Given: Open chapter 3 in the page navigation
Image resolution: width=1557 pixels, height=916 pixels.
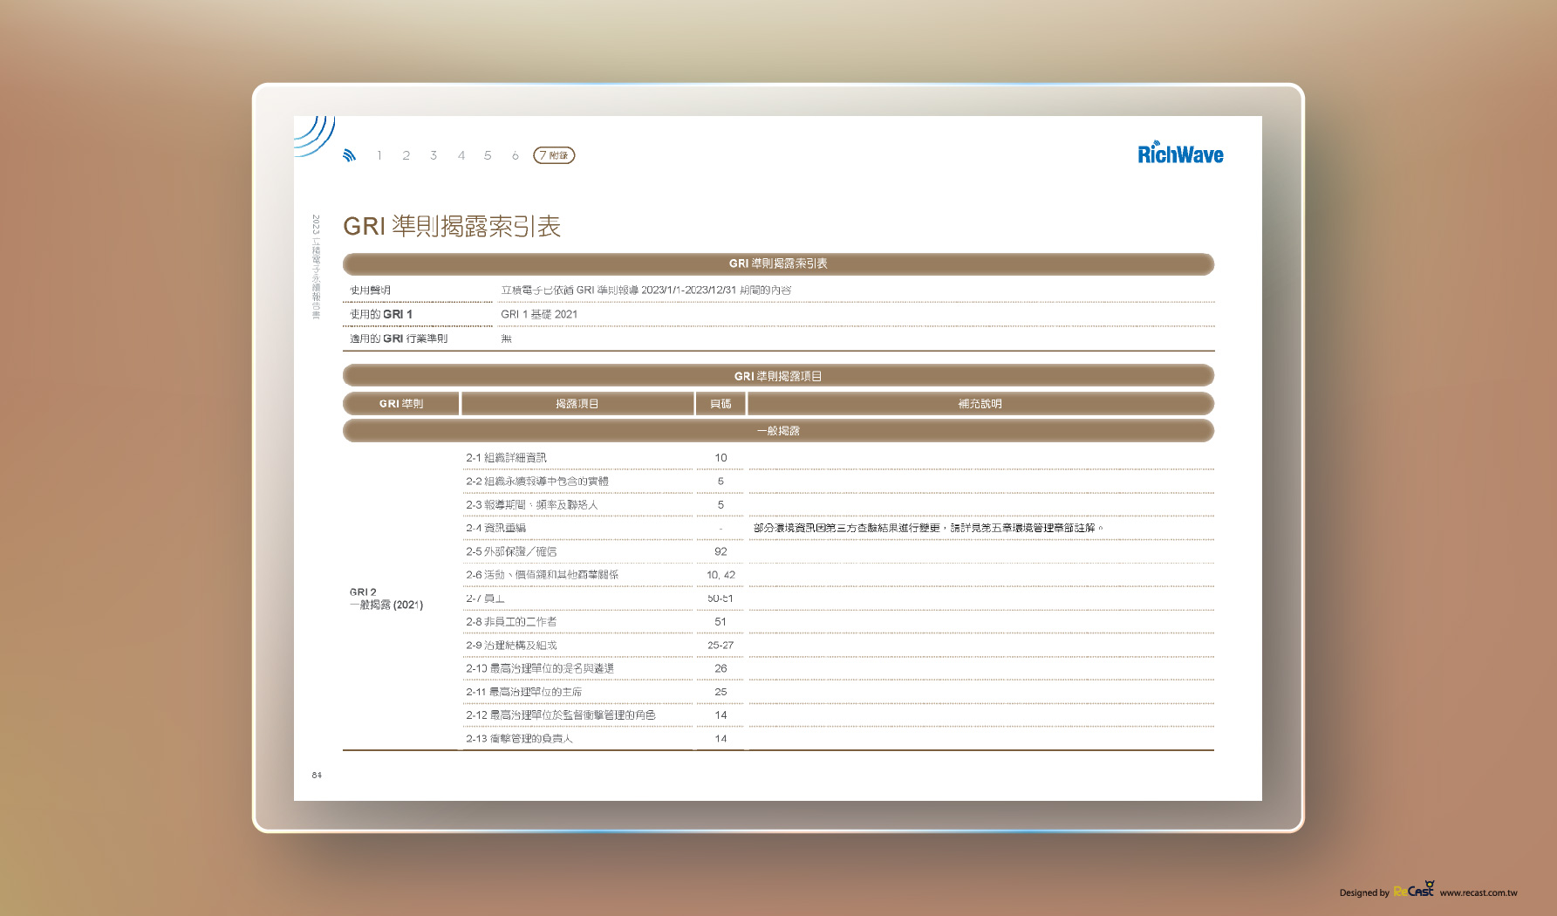Looking at the screenshot, I should click(434, 155).
